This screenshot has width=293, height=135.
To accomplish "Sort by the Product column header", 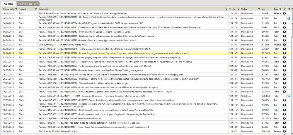I will pyautogui.click(x=23, y=9).
